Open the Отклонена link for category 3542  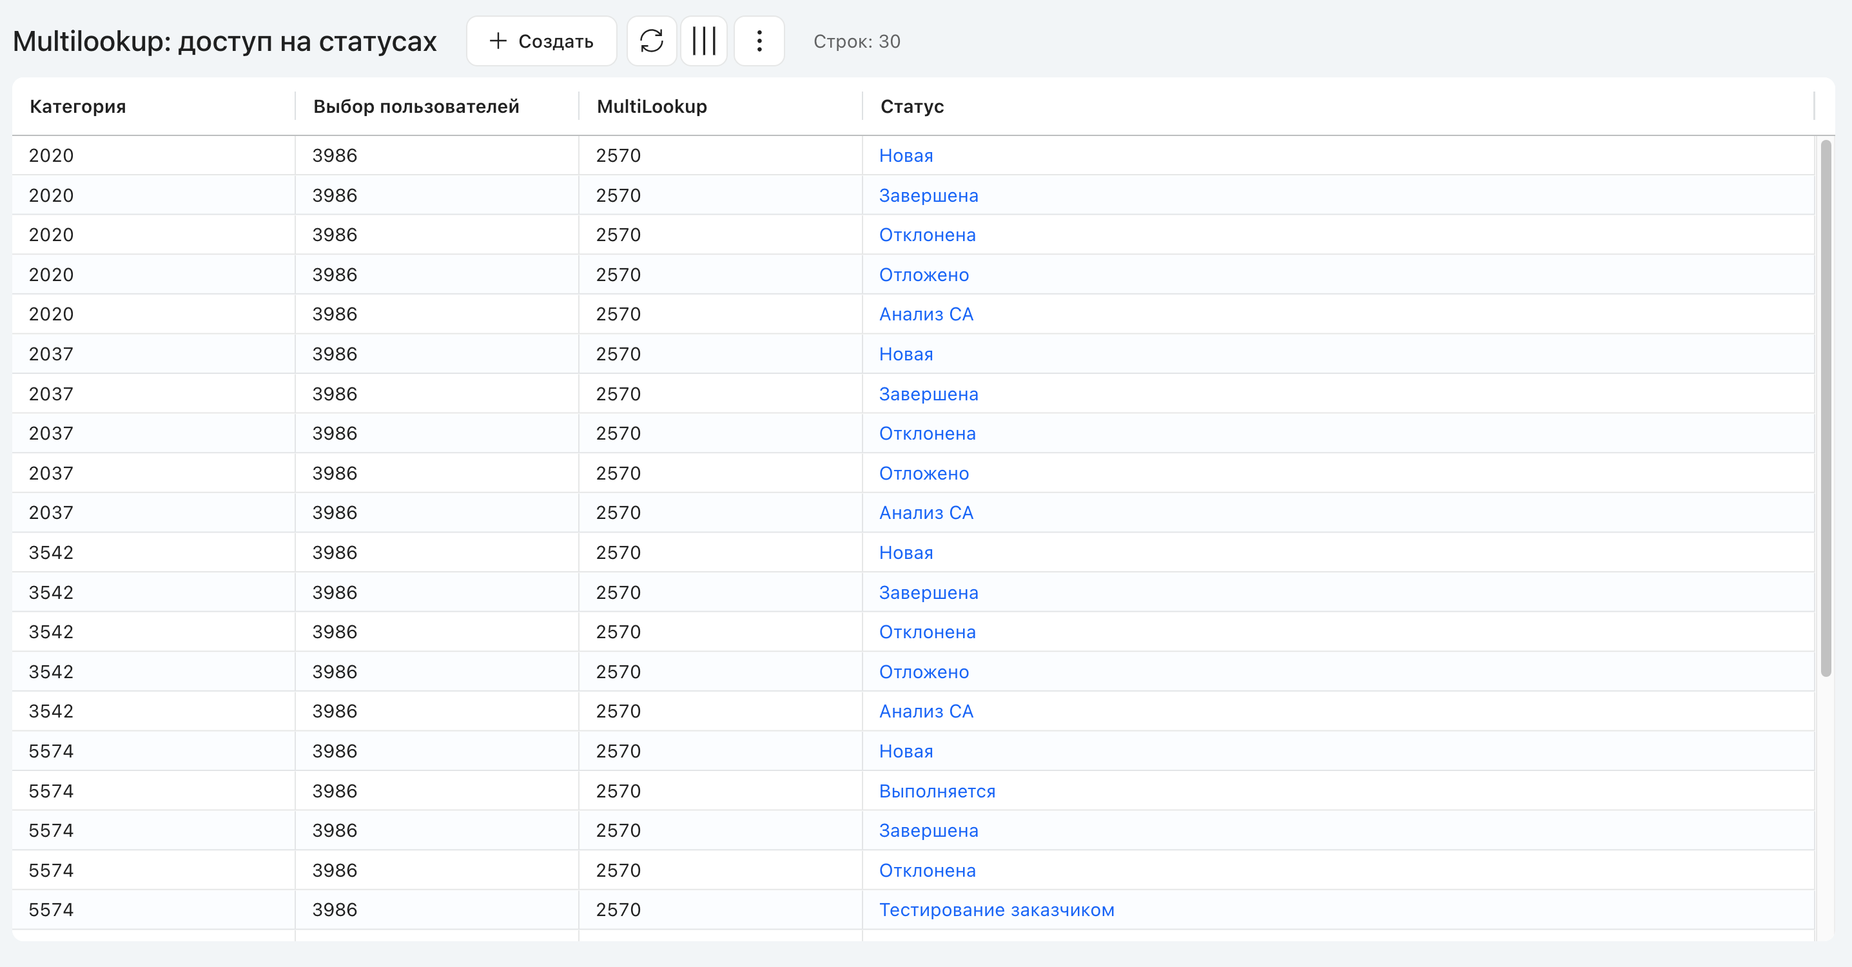point(928,632)
